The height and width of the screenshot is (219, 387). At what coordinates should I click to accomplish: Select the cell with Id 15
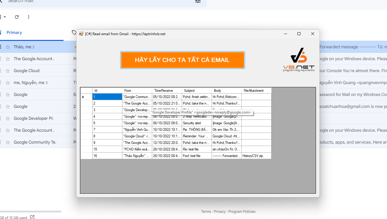(x=107, y=149)
